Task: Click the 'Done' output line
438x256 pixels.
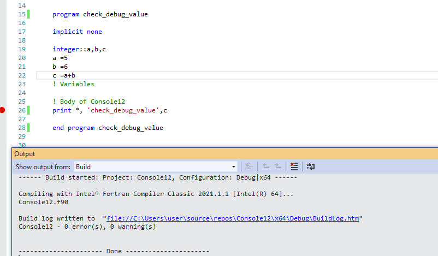Action: pos(114,251)
